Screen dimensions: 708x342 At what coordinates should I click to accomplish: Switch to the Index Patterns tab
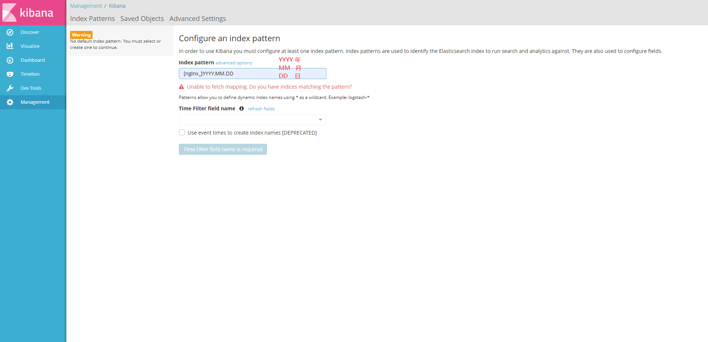tap(92, 18)
